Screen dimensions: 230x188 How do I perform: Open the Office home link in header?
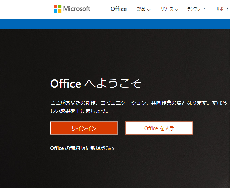(x=119, y=9)
